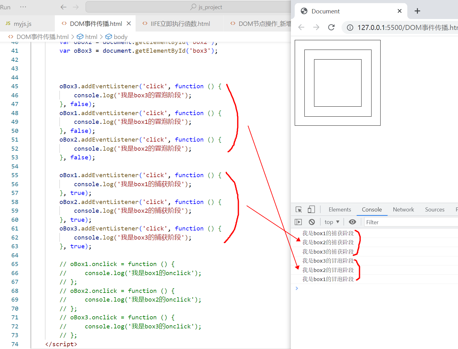Viewport: 458px width, 349px height.
Task: Click the VS Code navigate back arrow
Action: coord(64,7)
